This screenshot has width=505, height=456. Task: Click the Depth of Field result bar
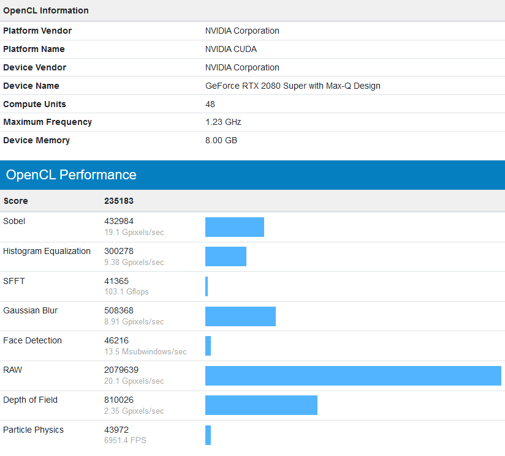[261, 405]
